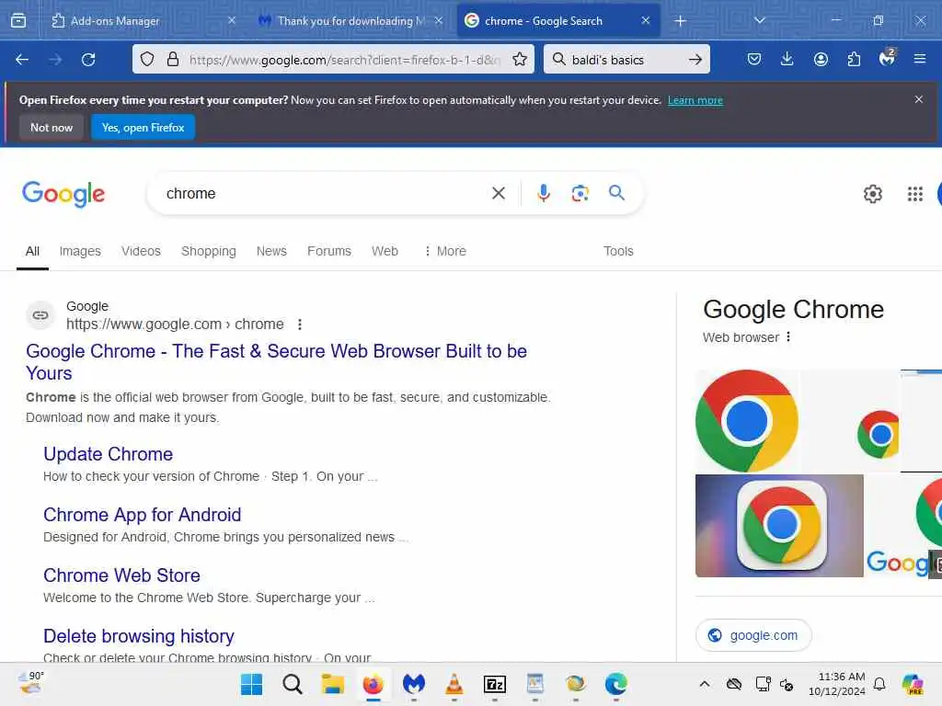Screen dimensions: 942x706
Task: Select the Shopping search tab
Action: [x=209, y=251]
